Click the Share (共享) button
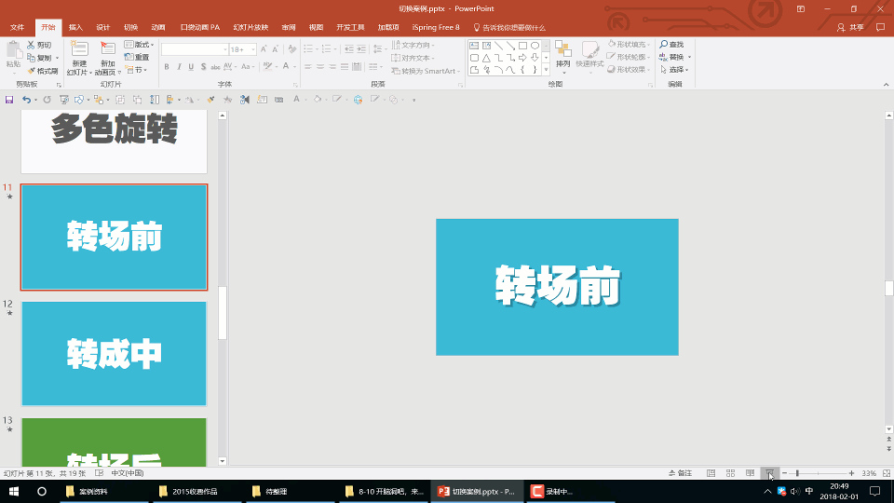Screen dimensions: 894x503 click(851, 28)
